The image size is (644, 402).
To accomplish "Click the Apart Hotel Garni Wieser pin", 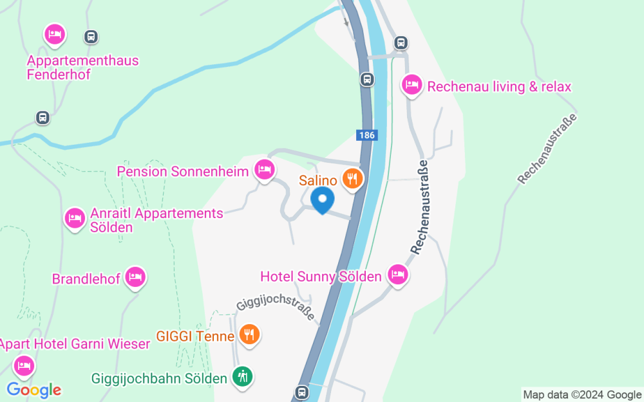I will [24, 366].
